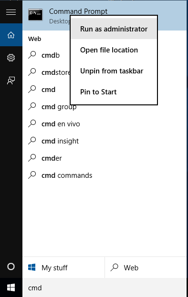Open the Settings gear icon
Image resolution: width=188 pixels, height=297 pixels.
(11, 58)
